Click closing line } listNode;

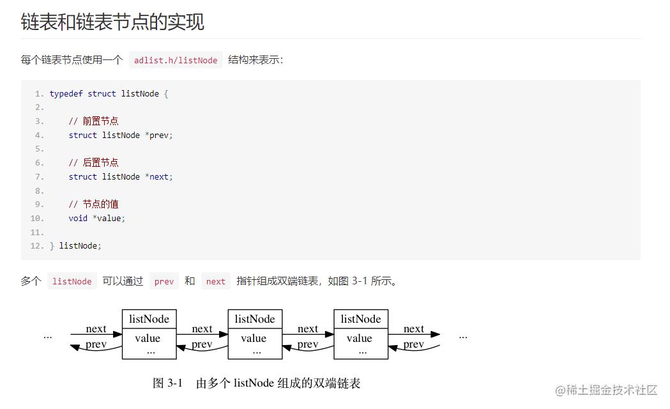(x=75, y=246)
